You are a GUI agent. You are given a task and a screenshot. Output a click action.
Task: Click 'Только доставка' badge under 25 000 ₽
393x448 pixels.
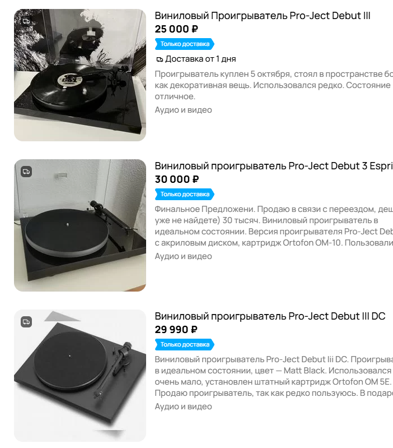pyautogui.click(x=185, y=44)
